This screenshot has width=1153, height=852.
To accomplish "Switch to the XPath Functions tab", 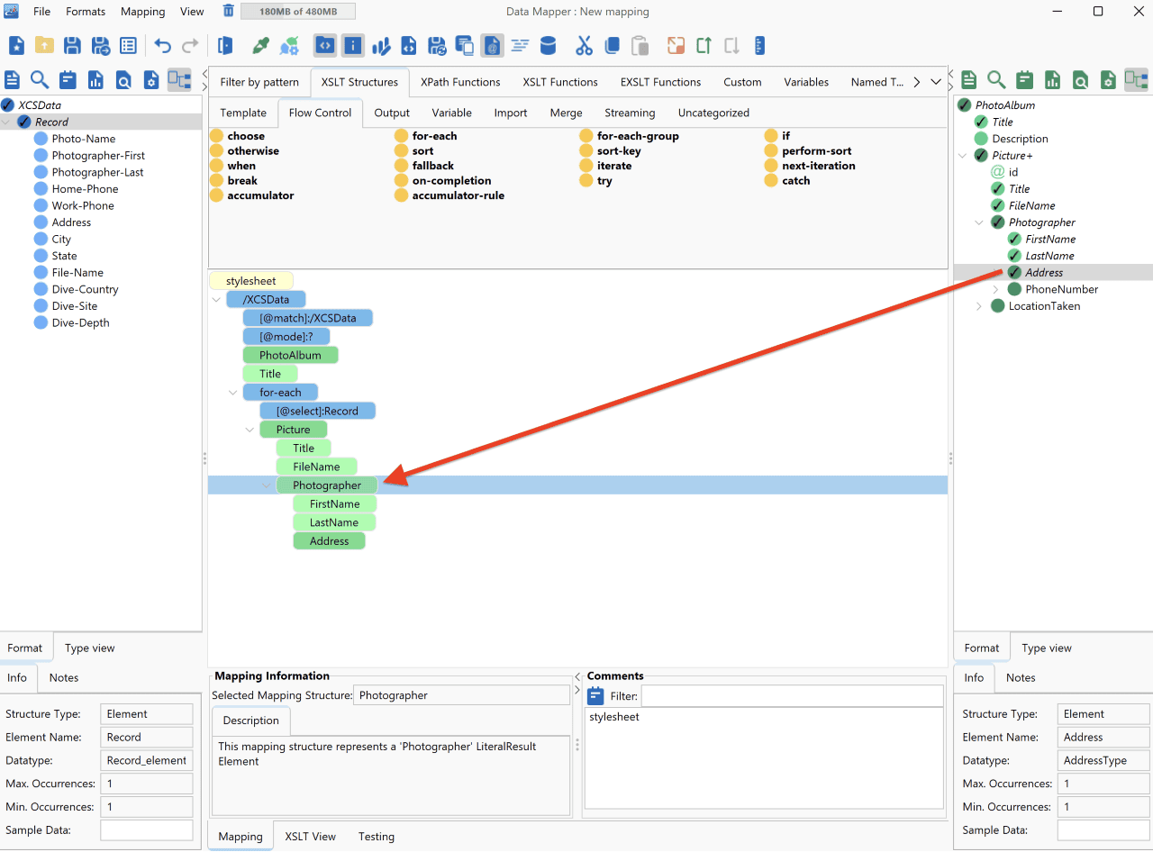I will point(460,82).
